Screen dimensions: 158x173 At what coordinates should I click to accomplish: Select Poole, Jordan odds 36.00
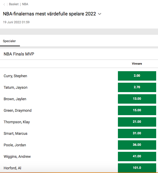[137, 145]
